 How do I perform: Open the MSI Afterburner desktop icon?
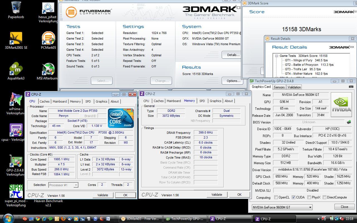(x=48, y=69)
